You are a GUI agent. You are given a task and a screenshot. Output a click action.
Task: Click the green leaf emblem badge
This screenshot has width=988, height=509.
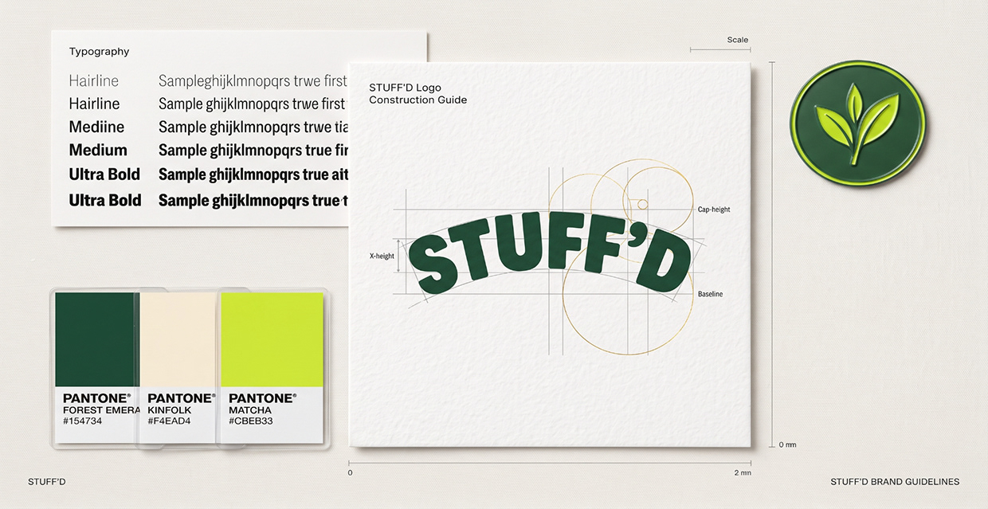pos(858,124)
